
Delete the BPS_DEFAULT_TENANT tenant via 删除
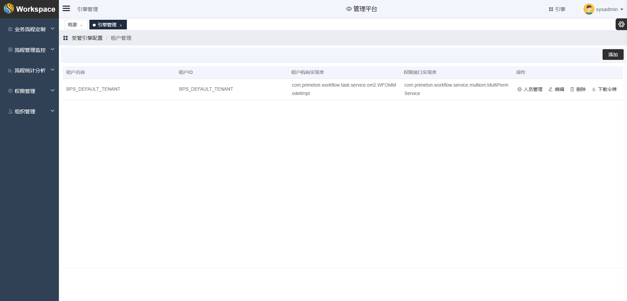pyautogui.click(x=578, y=89)
